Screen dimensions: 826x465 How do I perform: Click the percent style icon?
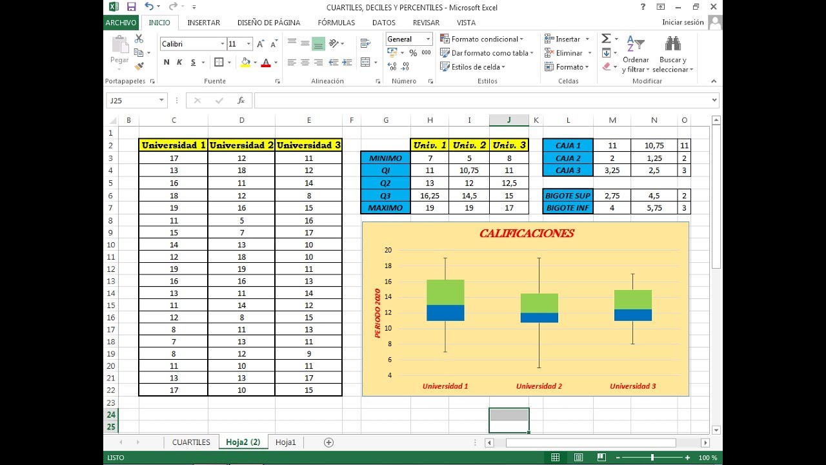tap(413, 53)
